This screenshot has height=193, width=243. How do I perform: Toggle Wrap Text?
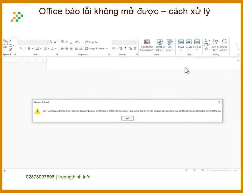pos(92,42)
